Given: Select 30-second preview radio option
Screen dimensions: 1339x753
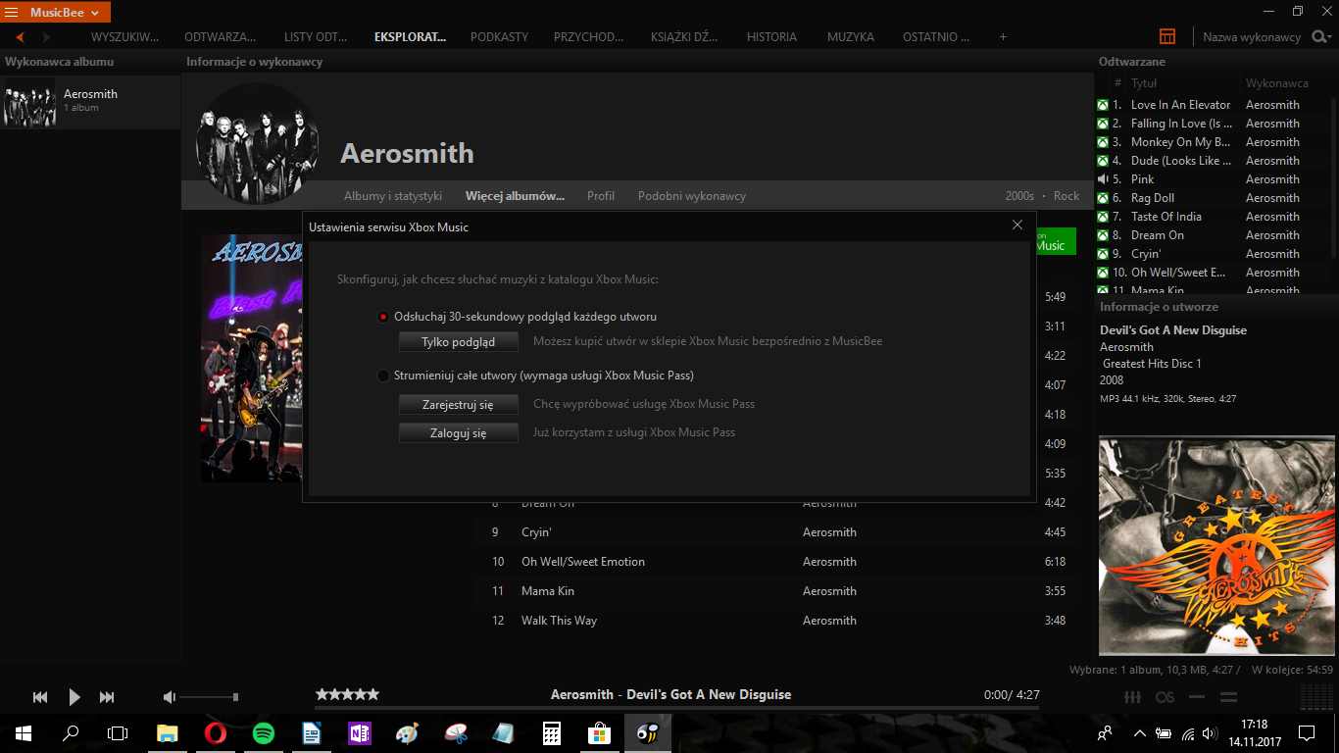Looking at the screenshot, I should [383, 318].
